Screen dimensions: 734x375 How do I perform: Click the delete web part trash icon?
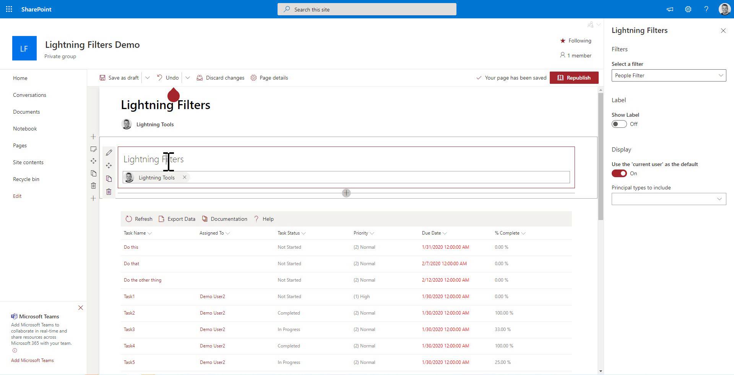pos(109,192)
